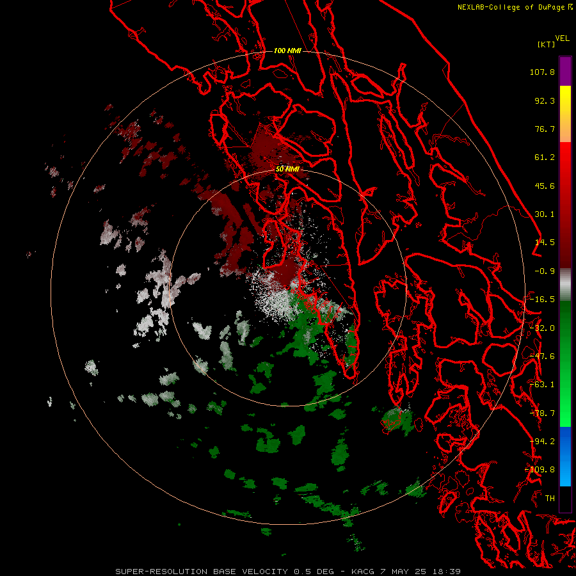Select the 14.5 scale value
The height and width of the screenshot is (576, 576).
coord(545,243)
